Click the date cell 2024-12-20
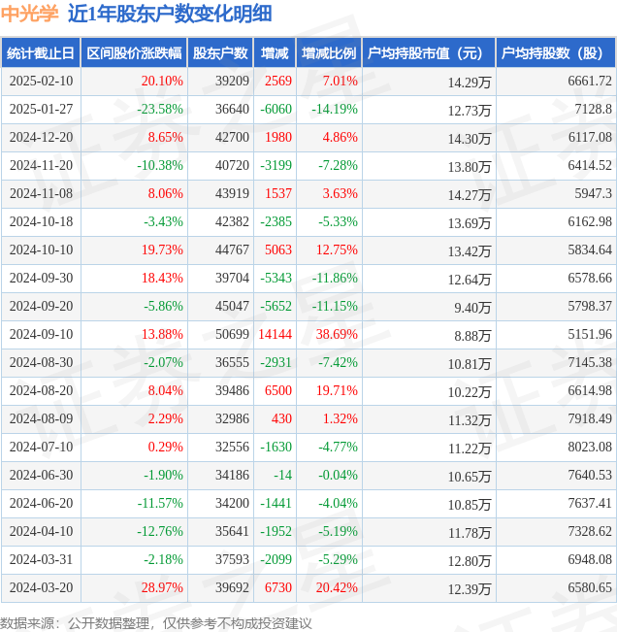Viewport: 617px width, 632px height. click(41, 138)
